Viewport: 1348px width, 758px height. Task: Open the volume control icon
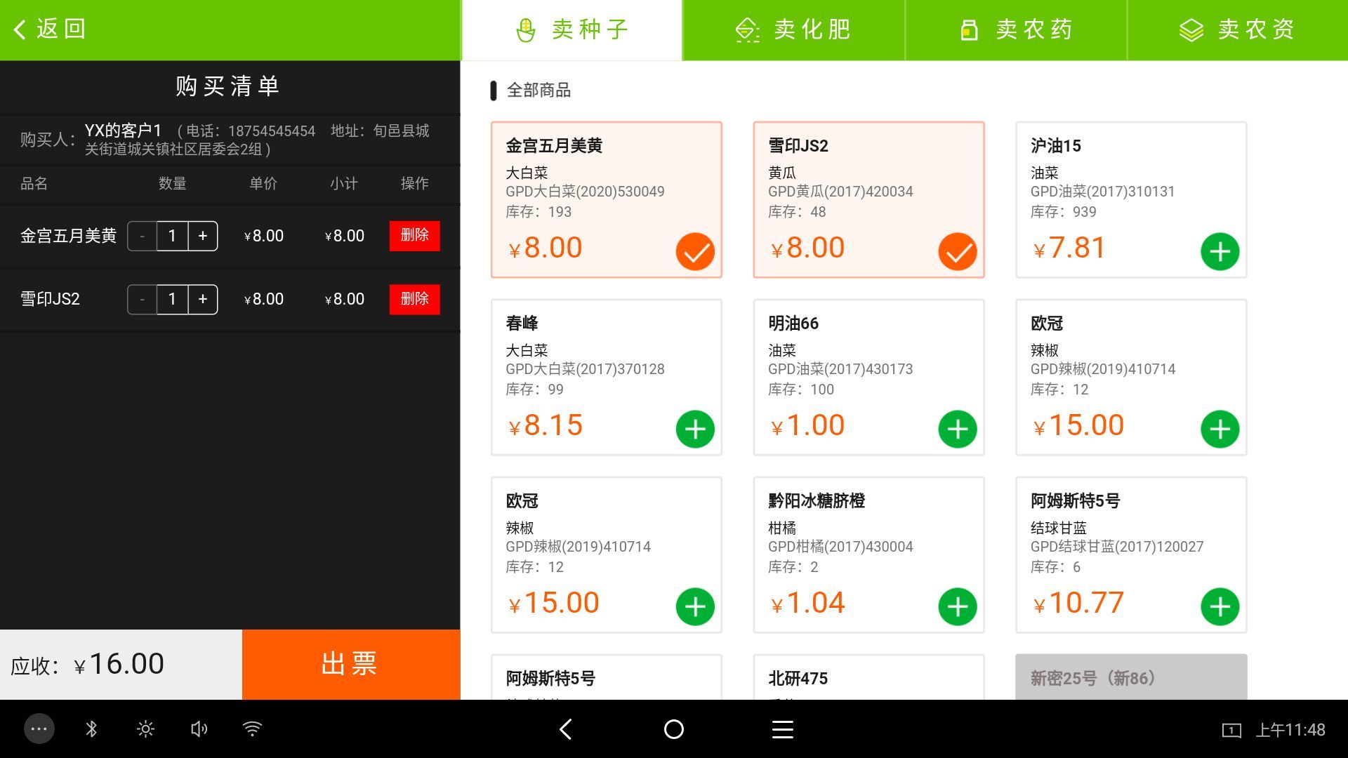pos(199,729)
